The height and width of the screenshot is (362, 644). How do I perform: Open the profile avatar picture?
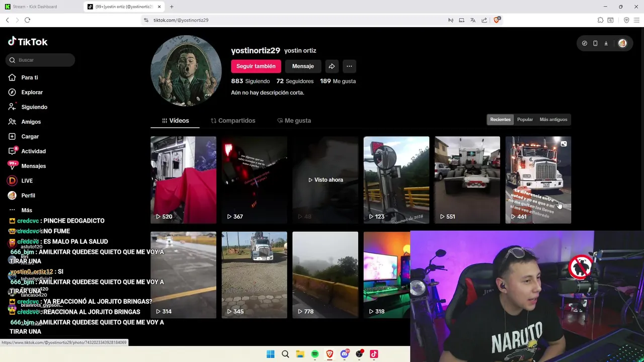[x=186, y=71]
